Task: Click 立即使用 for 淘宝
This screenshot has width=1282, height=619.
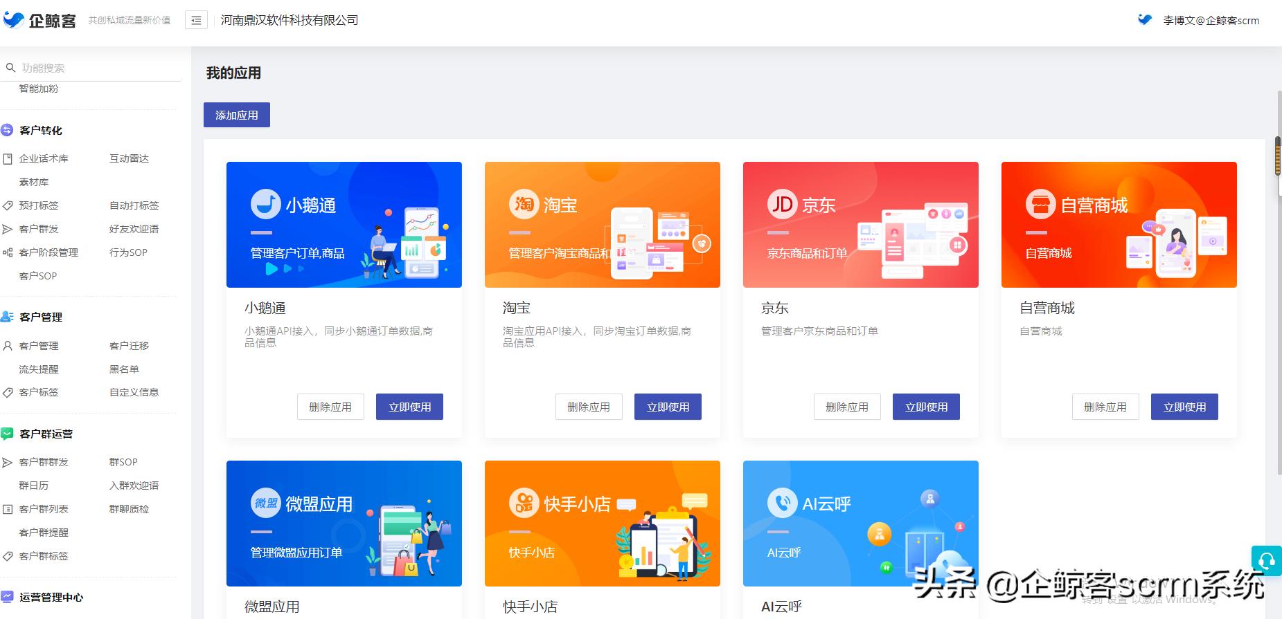Action: click(x=668, y=407)
